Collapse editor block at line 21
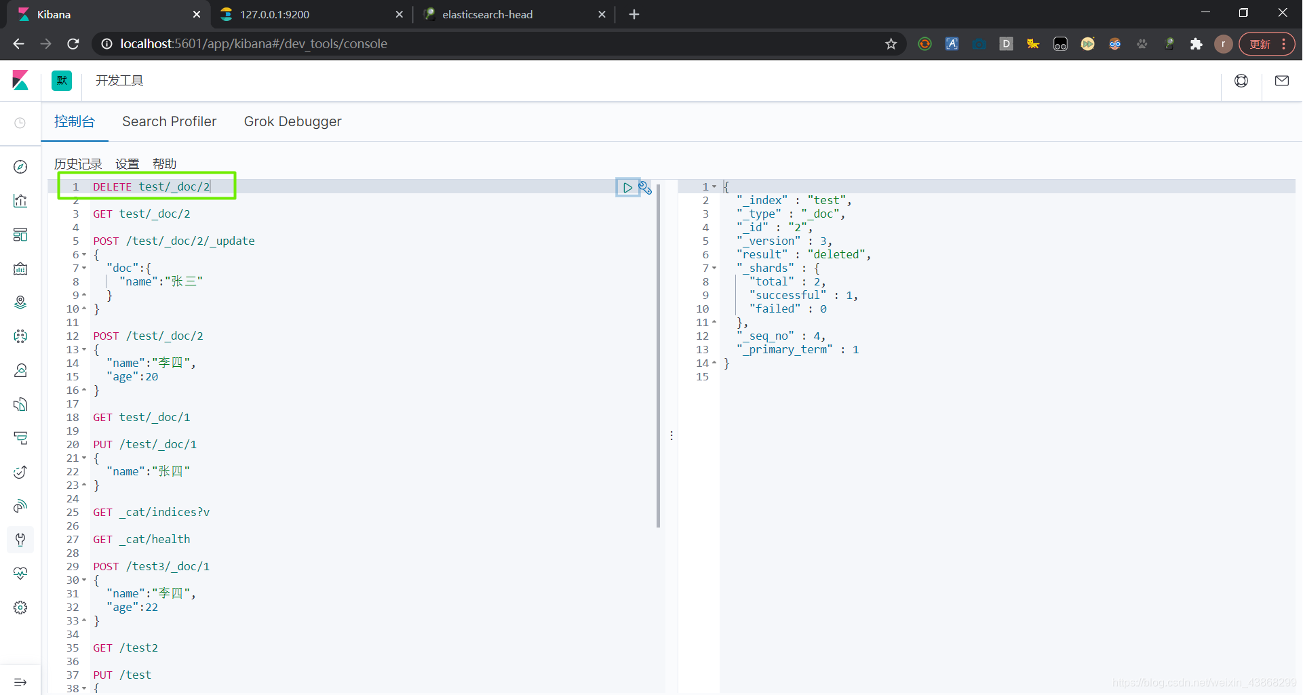The width and height of the screenshot is (1303, 695). tap(84, 458)
